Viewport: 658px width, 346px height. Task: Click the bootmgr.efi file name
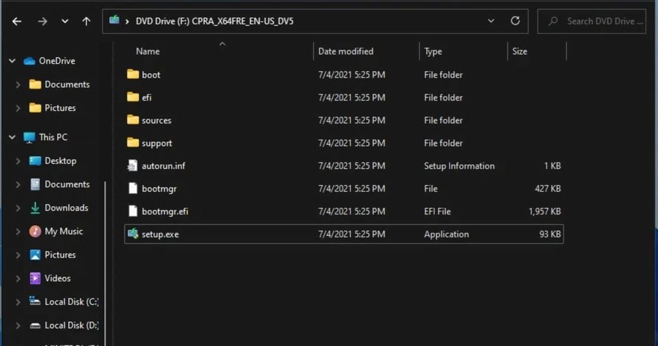click(x=165, y=211)
